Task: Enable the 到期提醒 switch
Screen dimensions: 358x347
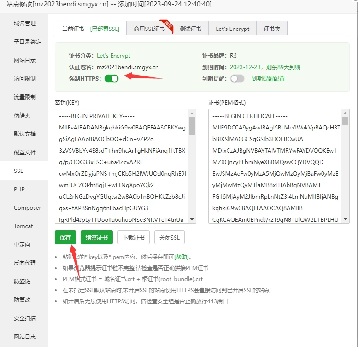Action: 237,79
